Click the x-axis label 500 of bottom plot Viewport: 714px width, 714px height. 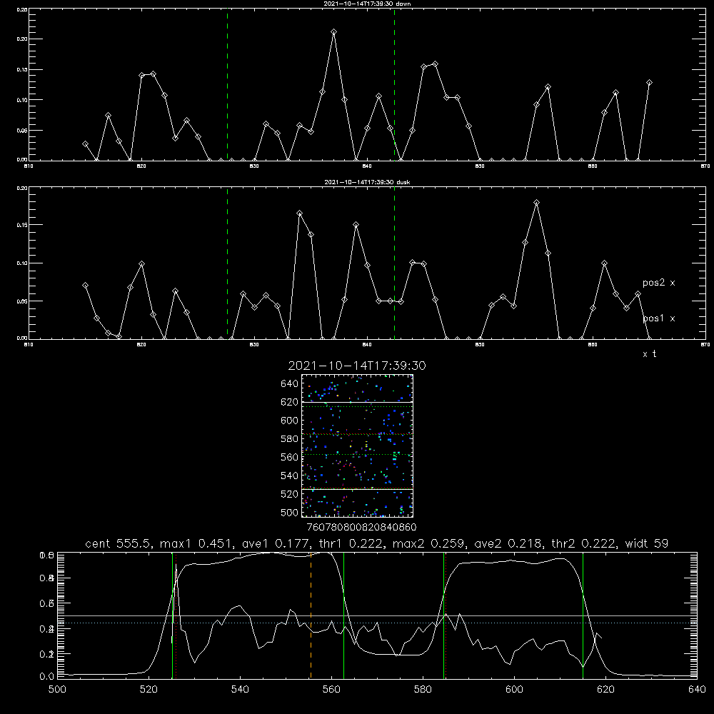coord(57,690)
